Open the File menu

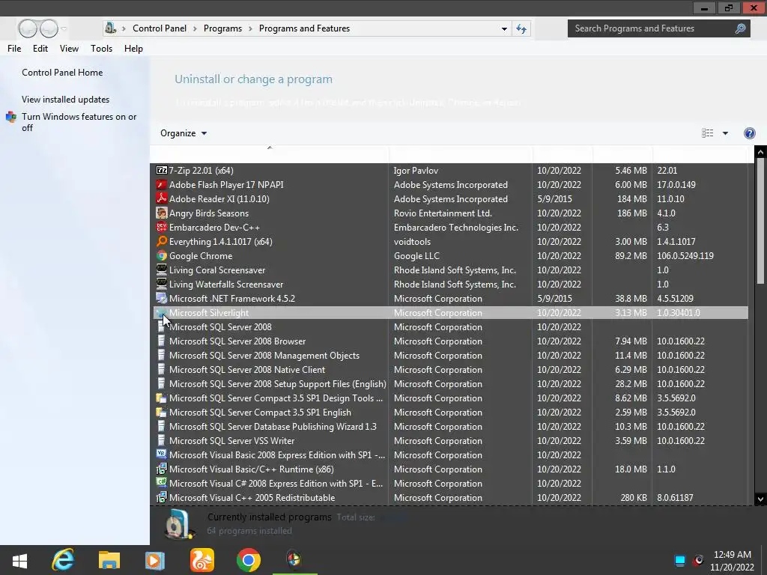(x=14, y=49)
